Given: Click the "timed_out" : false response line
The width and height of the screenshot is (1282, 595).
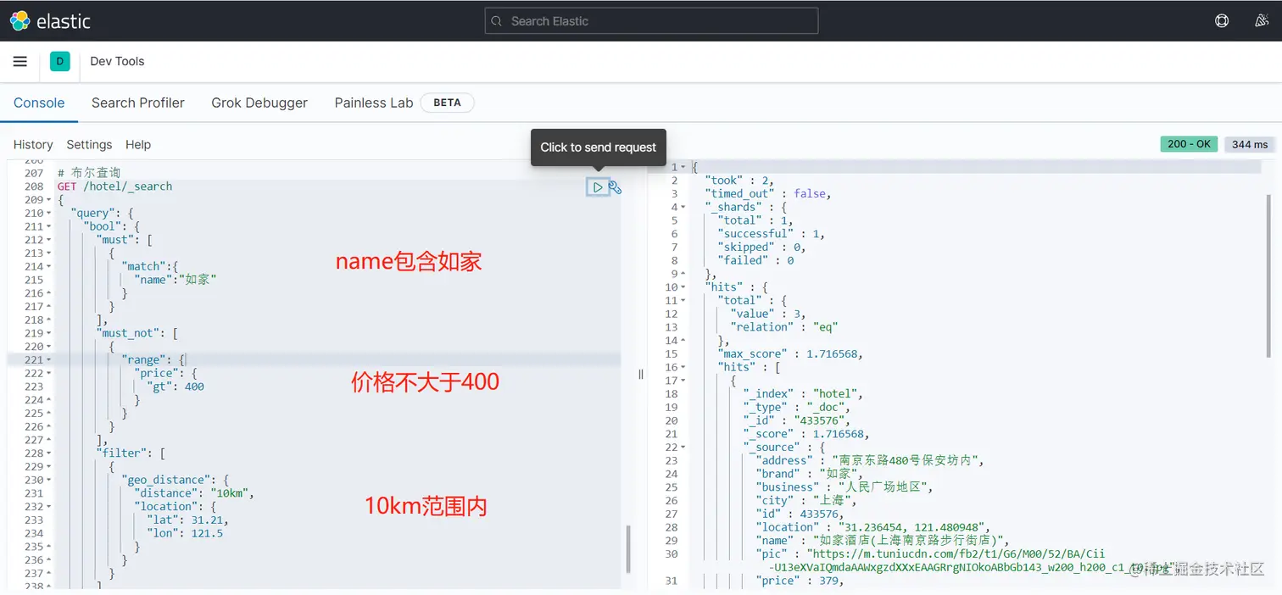Looking at the screenshot, I should click(767, 193).
